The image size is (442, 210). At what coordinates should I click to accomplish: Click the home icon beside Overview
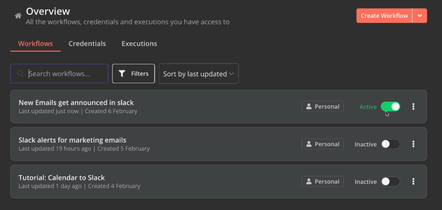[x=18, y=16]
